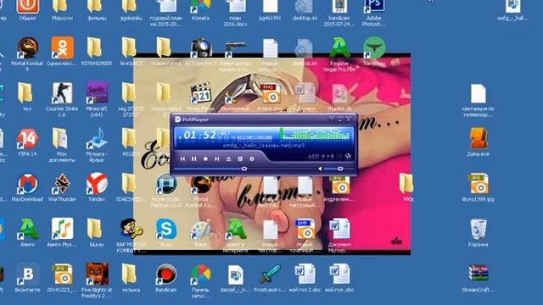The image size is (543, 305).
Task: Click the PotPlayer volume slider handle
Action: pos(340,169)
